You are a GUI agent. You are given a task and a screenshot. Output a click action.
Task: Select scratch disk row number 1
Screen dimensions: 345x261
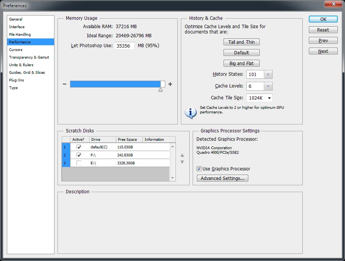coord(66,147)
